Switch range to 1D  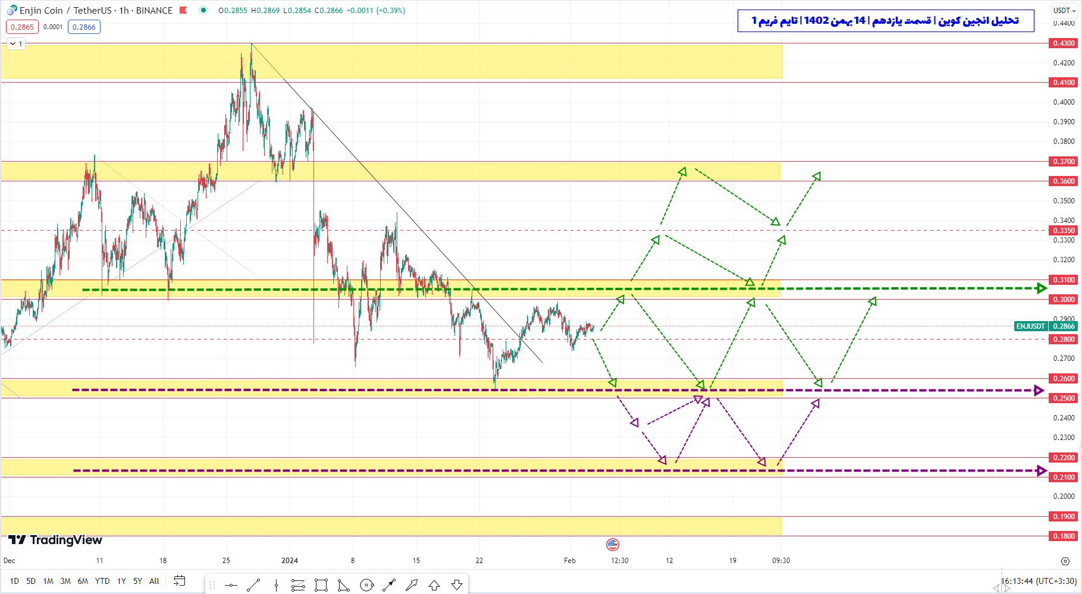[x=14, y=581]
